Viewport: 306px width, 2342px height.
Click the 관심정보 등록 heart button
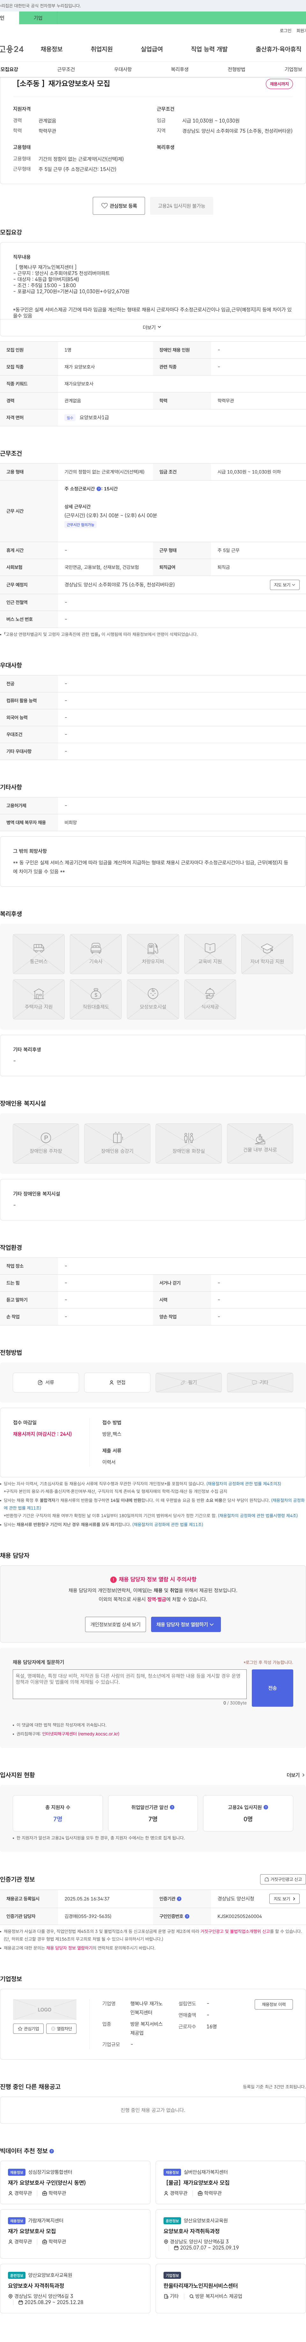119,205
